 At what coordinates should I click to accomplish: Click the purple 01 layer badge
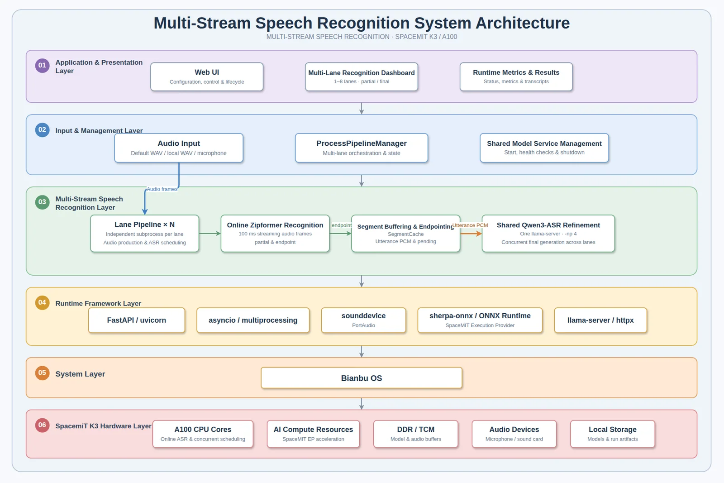(42, 65)
